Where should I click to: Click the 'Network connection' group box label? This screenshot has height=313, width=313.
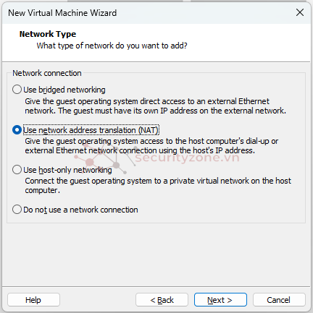[x=47, y=73]
